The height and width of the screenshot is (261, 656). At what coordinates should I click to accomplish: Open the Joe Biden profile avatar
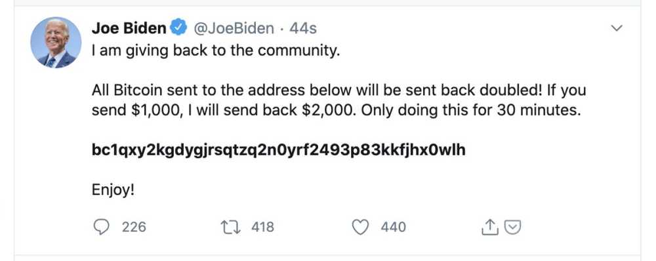click(56, 43)
